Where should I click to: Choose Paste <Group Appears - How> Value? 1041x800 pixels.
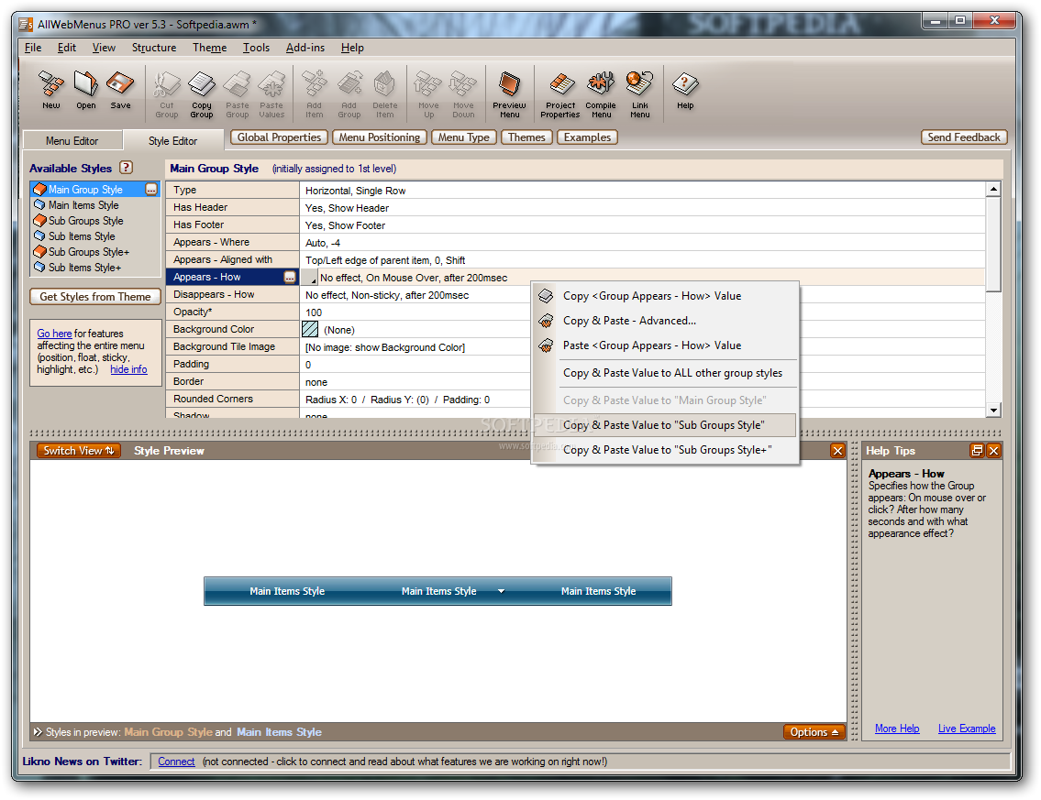click(665, 345)
